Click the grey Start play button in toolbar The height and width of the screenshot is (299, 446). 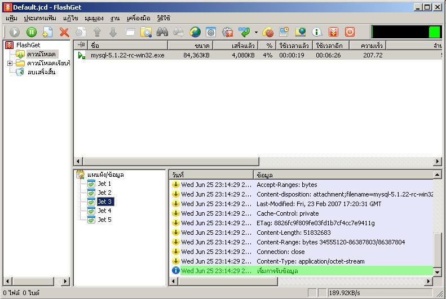coord(14,32)
